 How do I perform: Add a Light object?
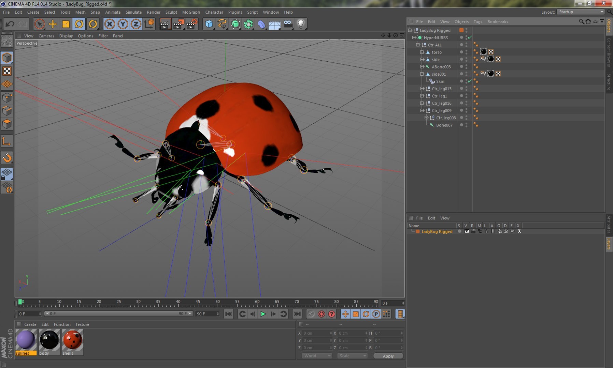tap(301, 24)
